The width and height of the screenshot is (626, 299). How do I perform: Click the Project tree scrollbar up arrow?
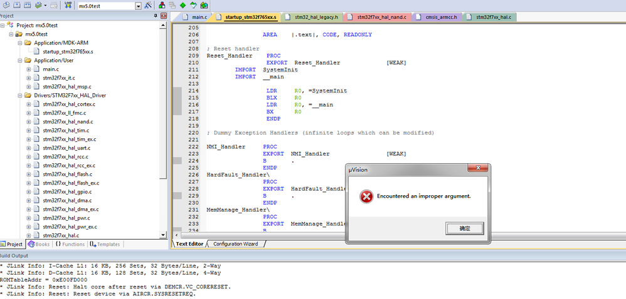coord(163,25)
